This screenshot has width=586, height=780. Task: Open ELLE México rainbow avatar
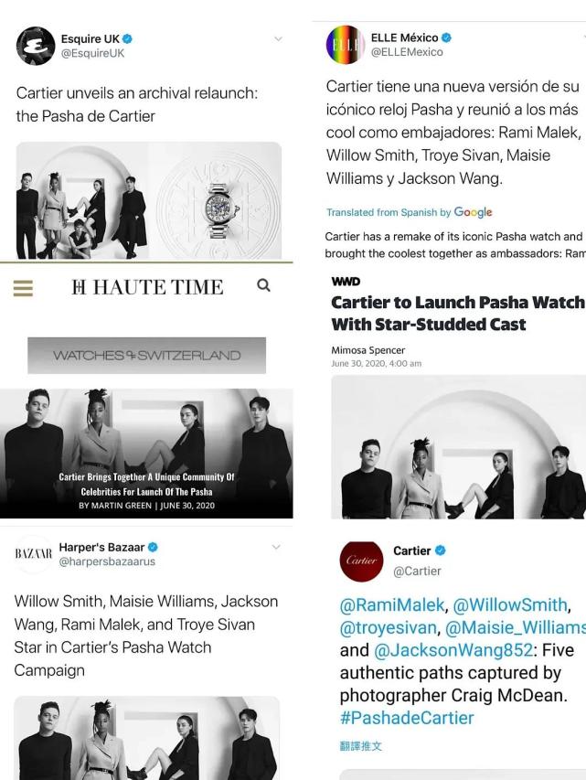pyautogui.click(x=346, y=44)
